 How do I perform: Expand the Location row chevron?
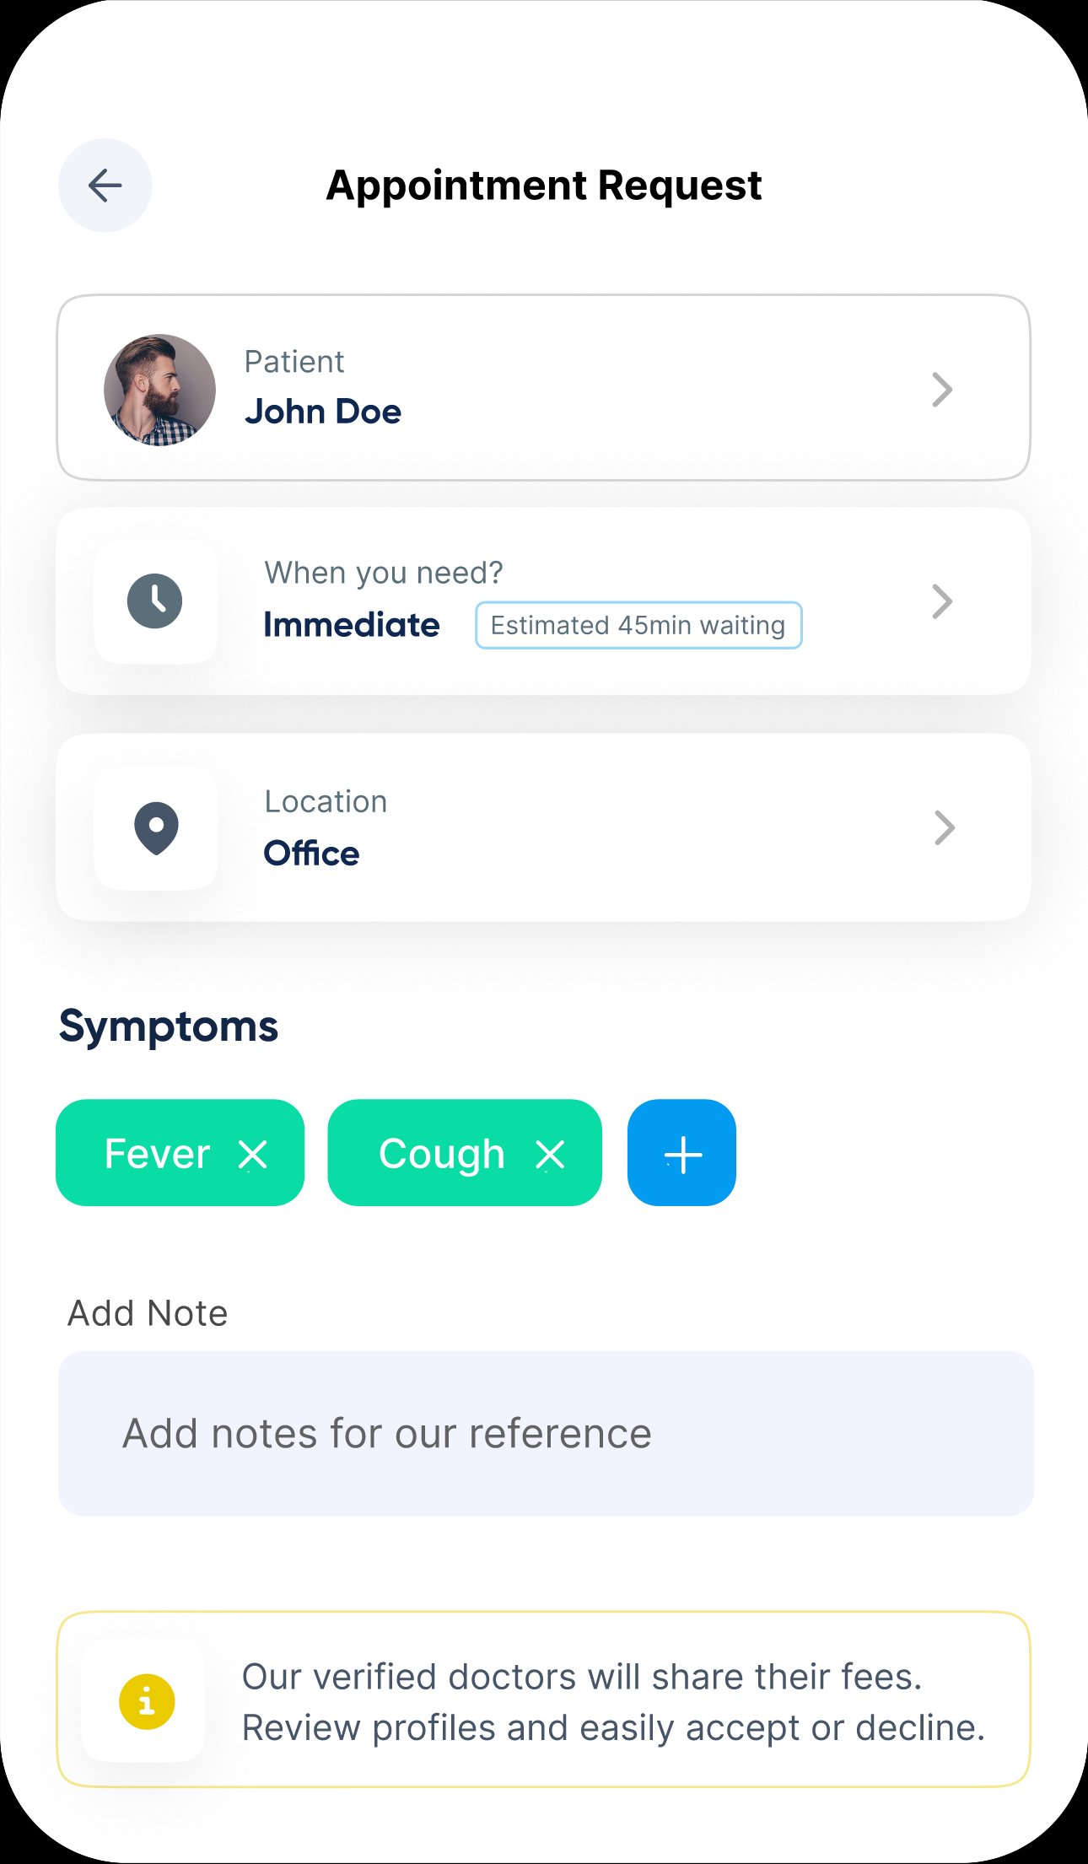(944, 827)
